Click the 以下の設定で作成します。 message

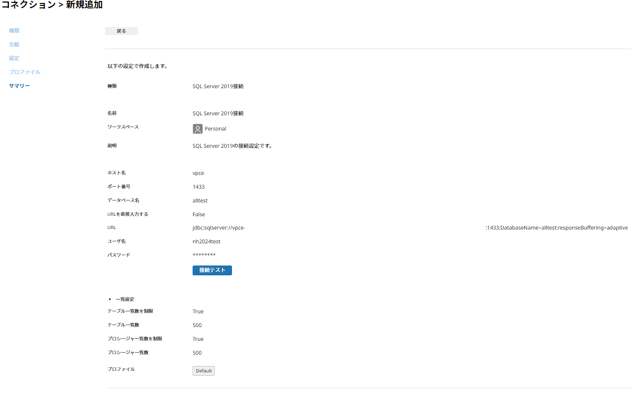(137, 66)
